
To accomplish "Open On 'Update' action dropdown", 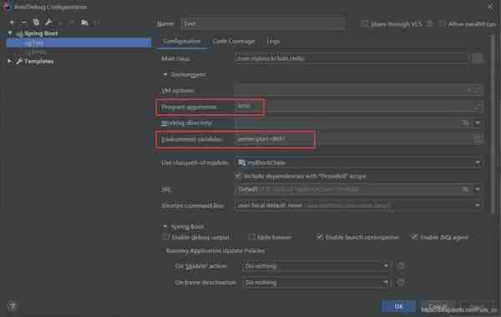I will [x=316, y=265].
